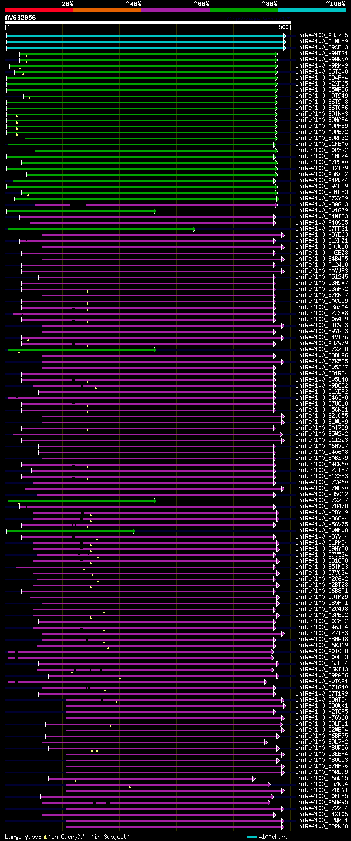Click the short green alignment bar for UniRef100_Q0WMW8
The image size is (351, 841).
click(71, 531)
